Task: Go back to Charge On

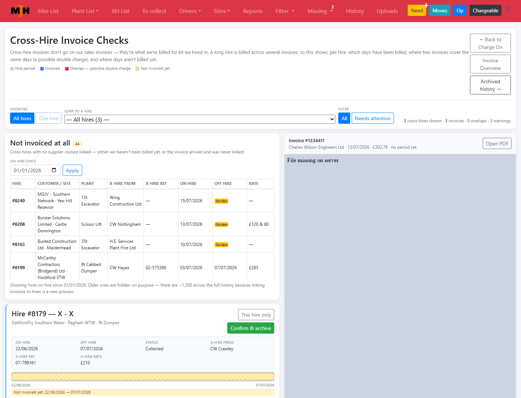Action: pyautogui.click(x=490, y=43)
